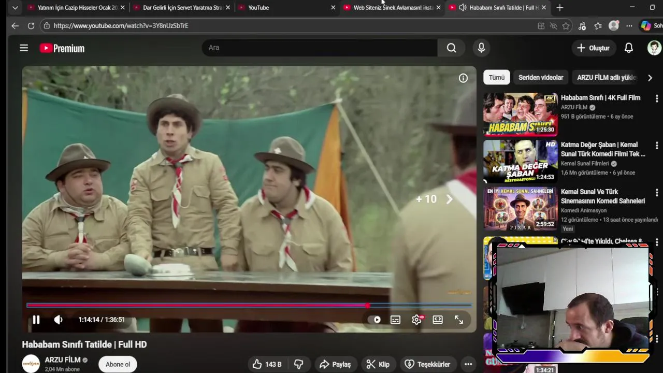Open browser settings and more menu
This screenshot has width=663, height=373.
tap(629, 26)
